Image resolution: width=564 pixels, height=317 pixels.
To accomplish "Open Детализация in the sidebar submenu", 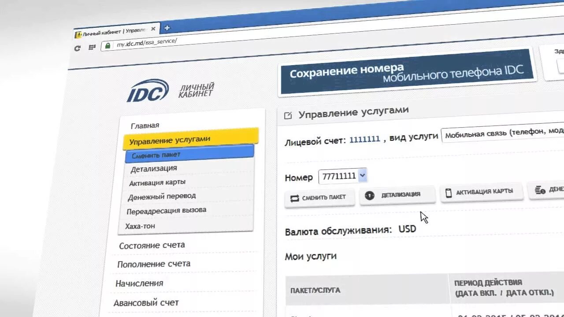I will 154,168.
